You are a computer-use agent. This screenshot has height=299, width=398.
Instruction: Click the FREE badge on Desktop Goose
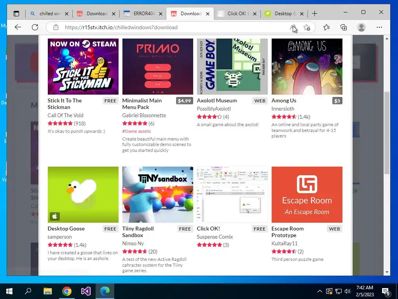pos(110,229)
